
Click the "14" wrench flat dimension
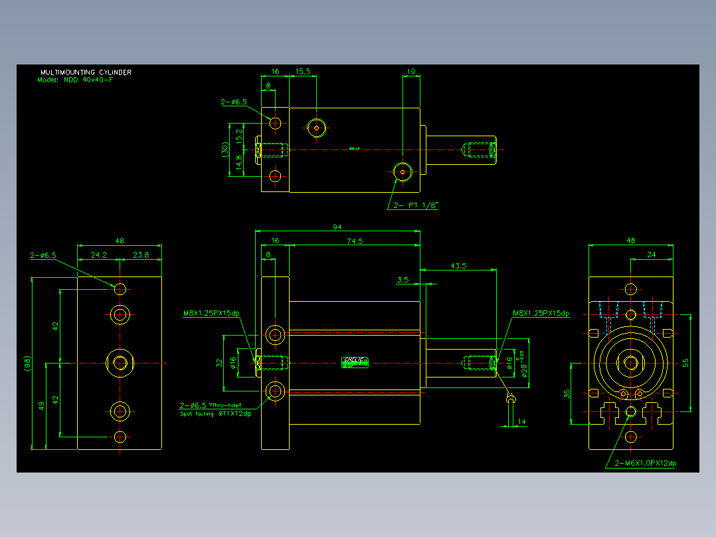pos(521,422)
